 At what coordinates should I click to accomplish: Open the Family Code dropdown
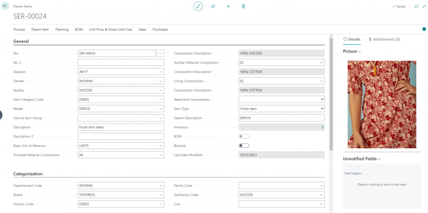321,185
